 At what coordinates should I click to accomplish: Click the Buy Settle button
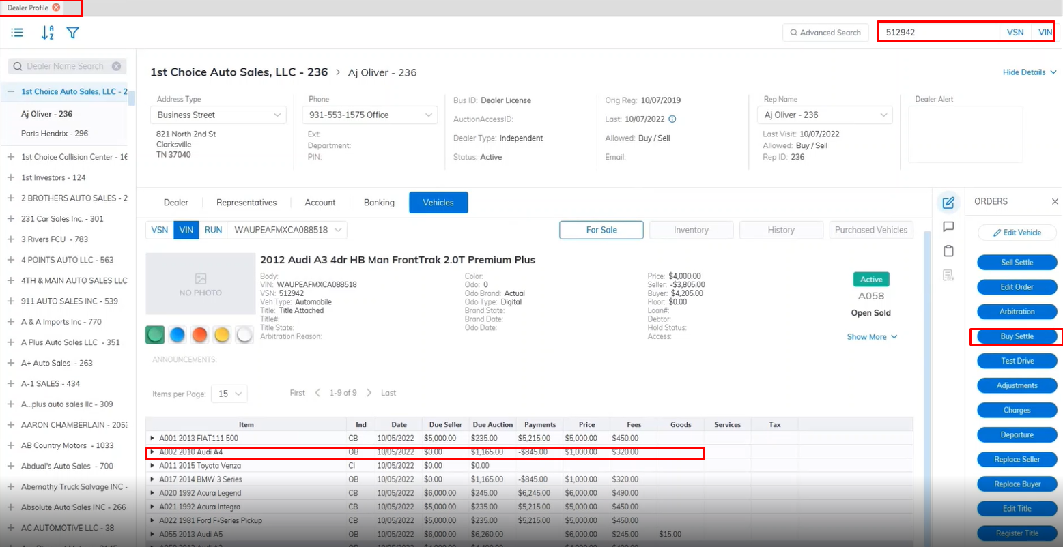[x=1017, y=336]
